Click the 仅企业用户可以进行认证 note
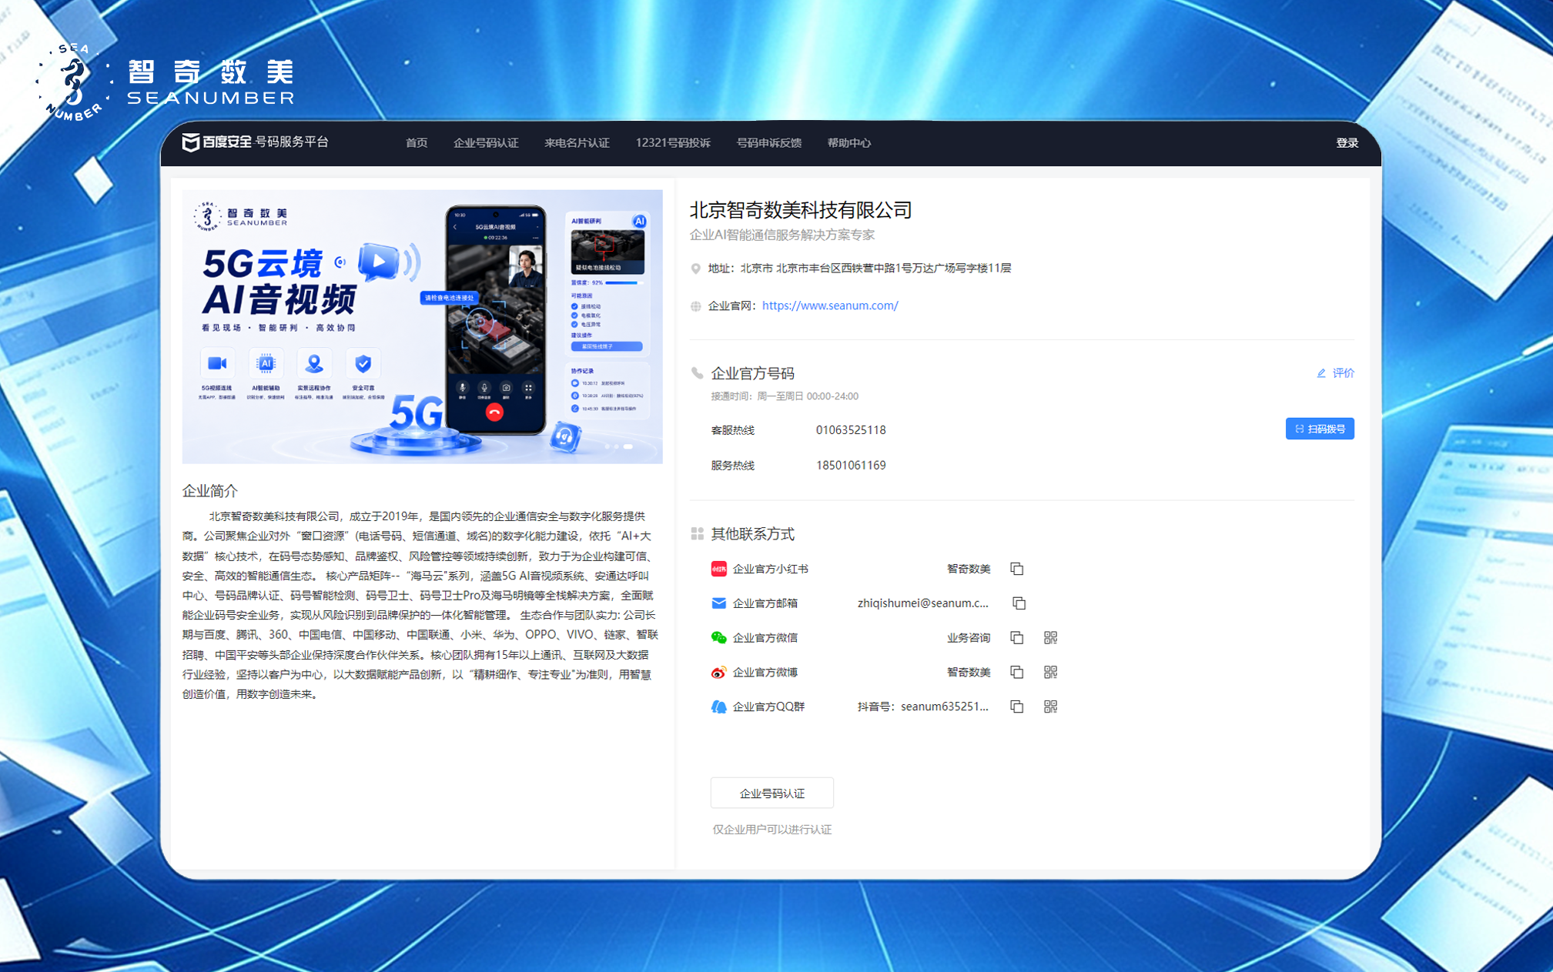The width and height of the screenshot is (1553, 972). tap(771, 830)
